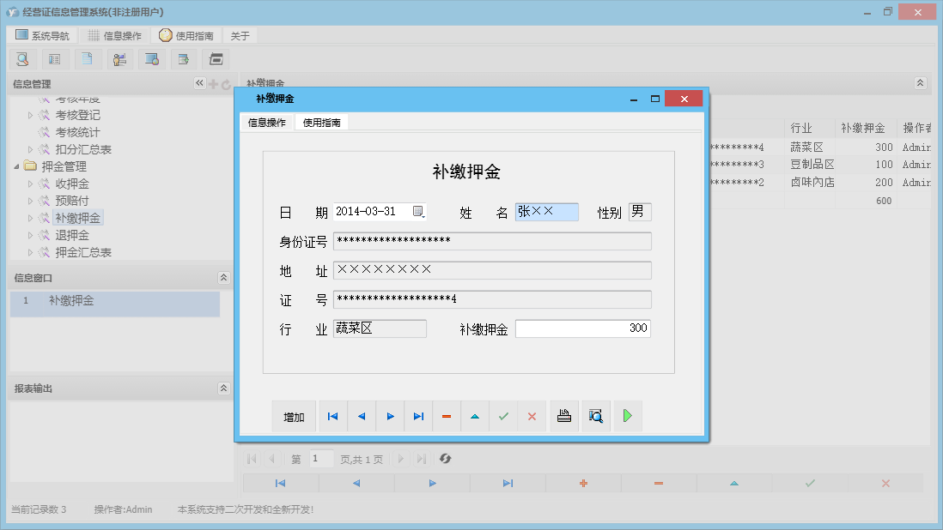Click the 补缴押金 amount input field
Screen dimensions: 943x530
[582, 328]
